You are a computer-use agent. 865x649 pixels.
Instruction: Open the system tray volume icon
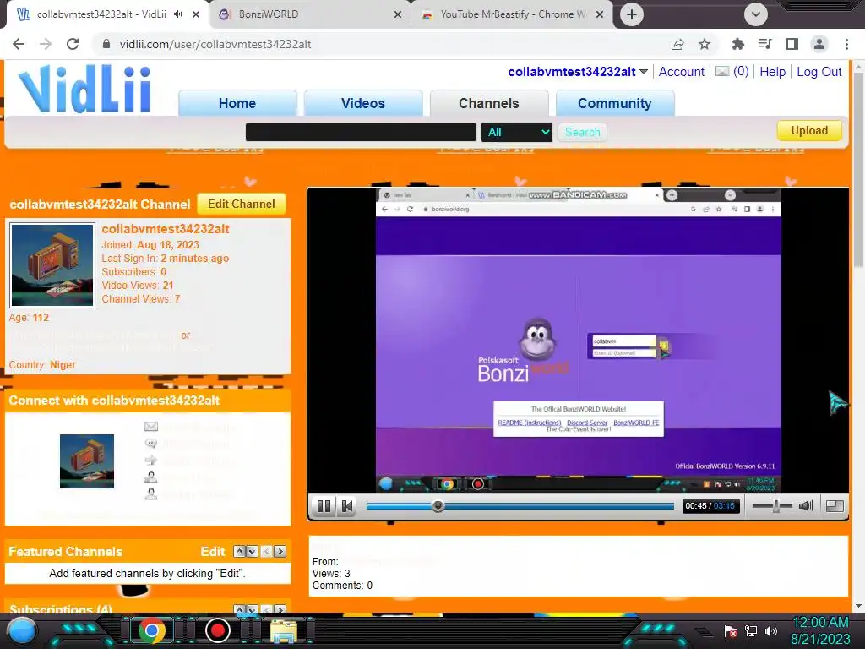click(770, 630)
